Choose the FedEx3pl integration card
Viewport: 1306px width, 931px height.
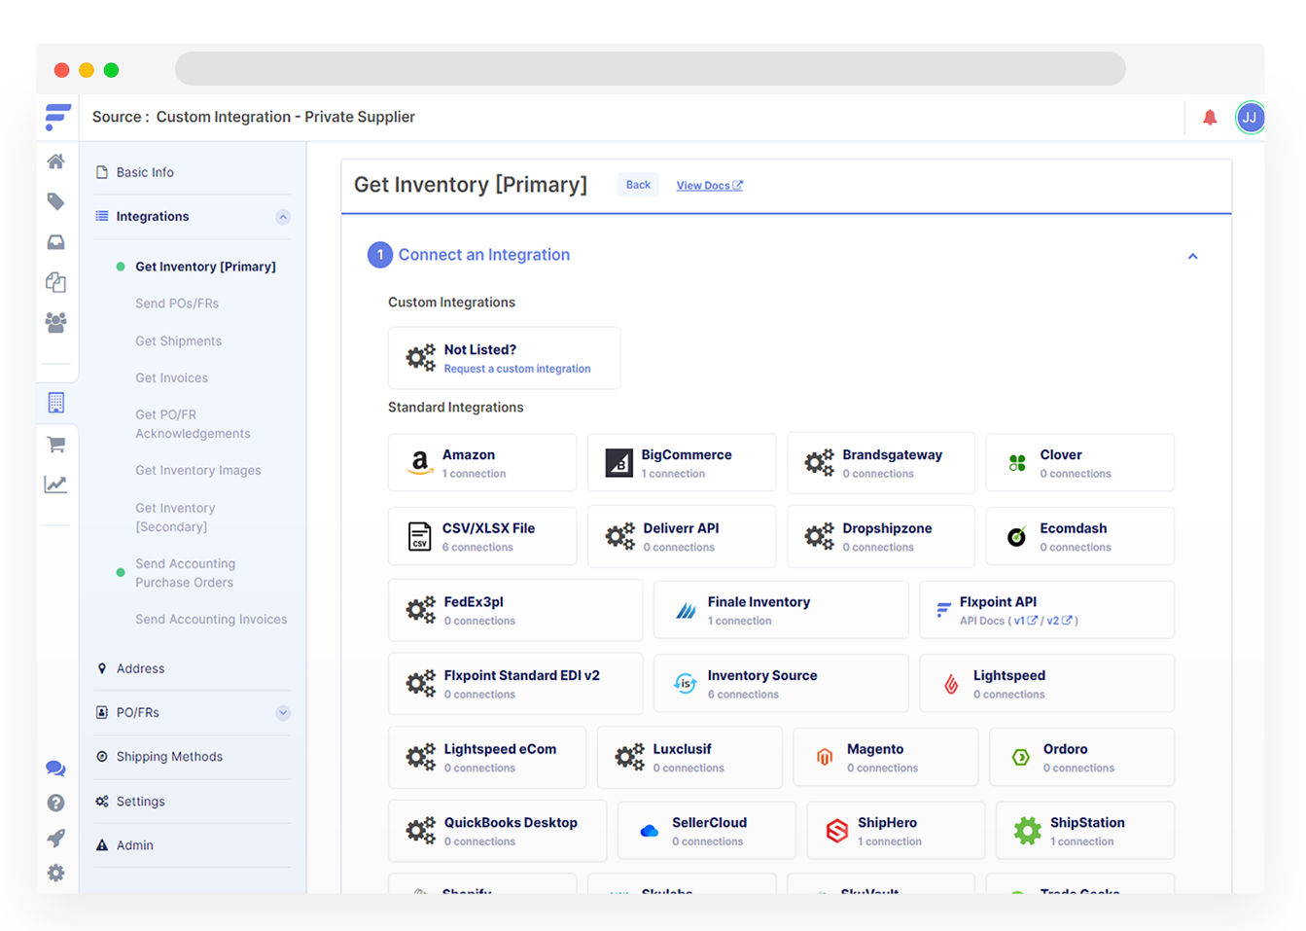(515, 610)
